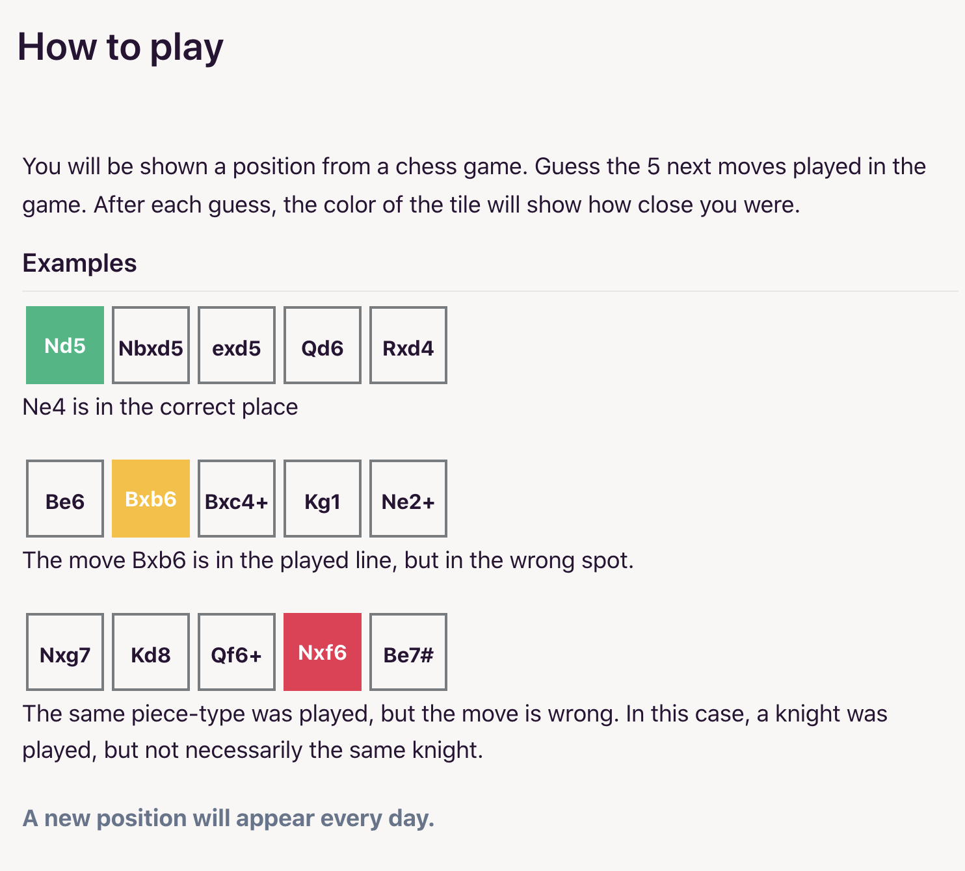Click the Qf6+ move tile
Screen dimensions: 965x871
237,652
